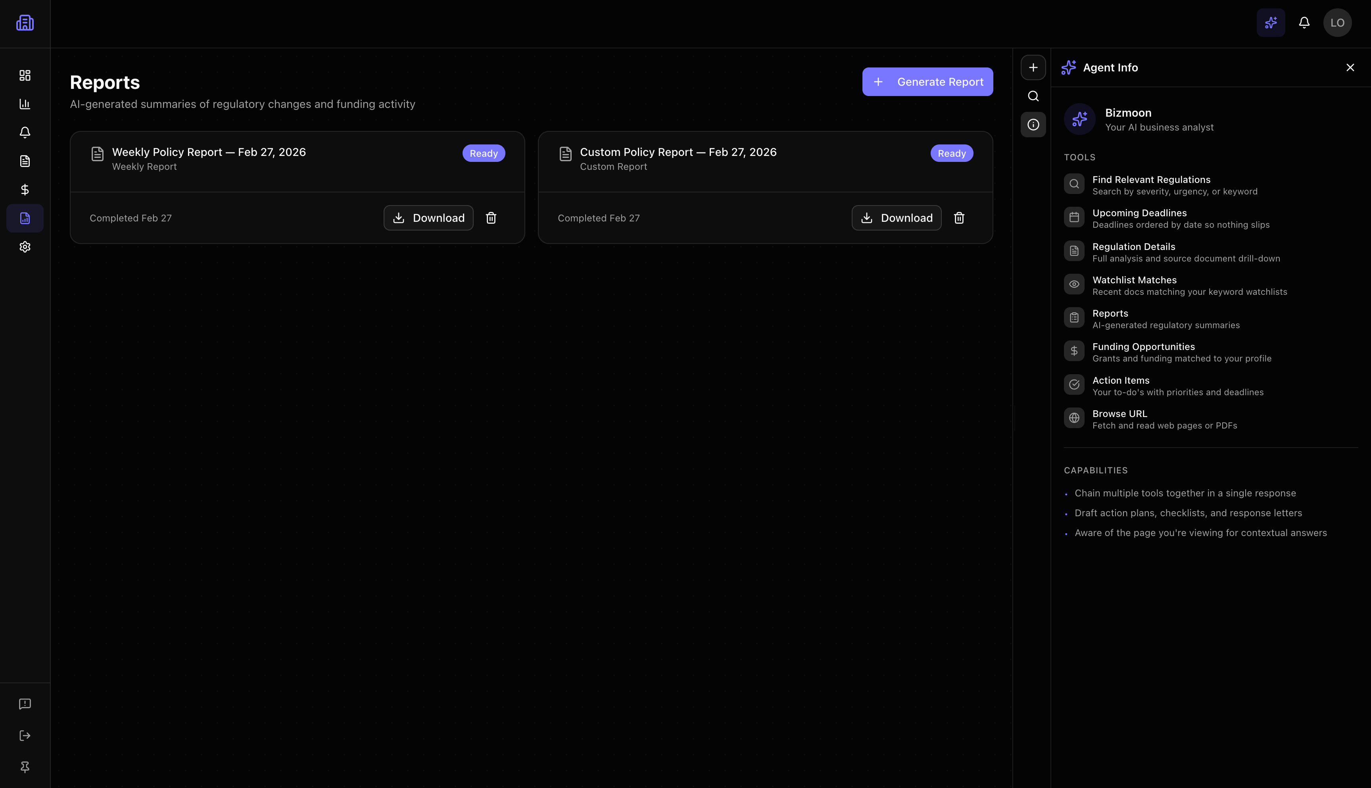Open notifications bell in top bar

(x=1304, y=23)
